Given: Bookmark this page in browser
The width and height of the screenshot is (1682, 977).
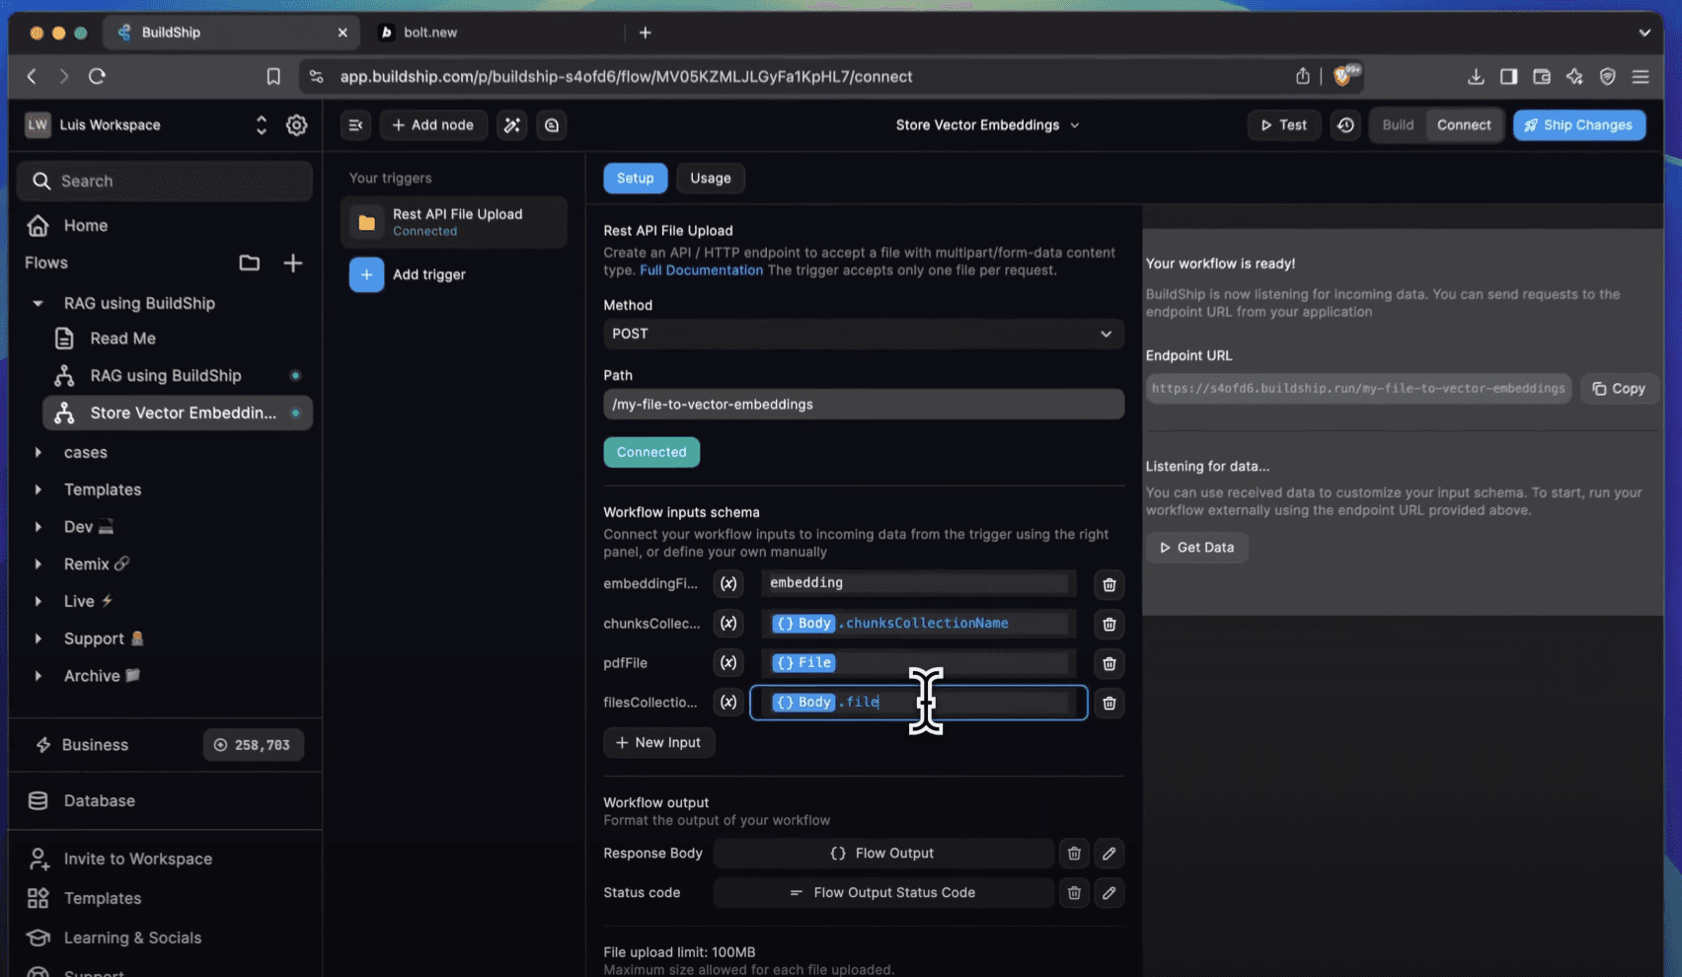Looking at the screenshot, I should coord(273,76).
